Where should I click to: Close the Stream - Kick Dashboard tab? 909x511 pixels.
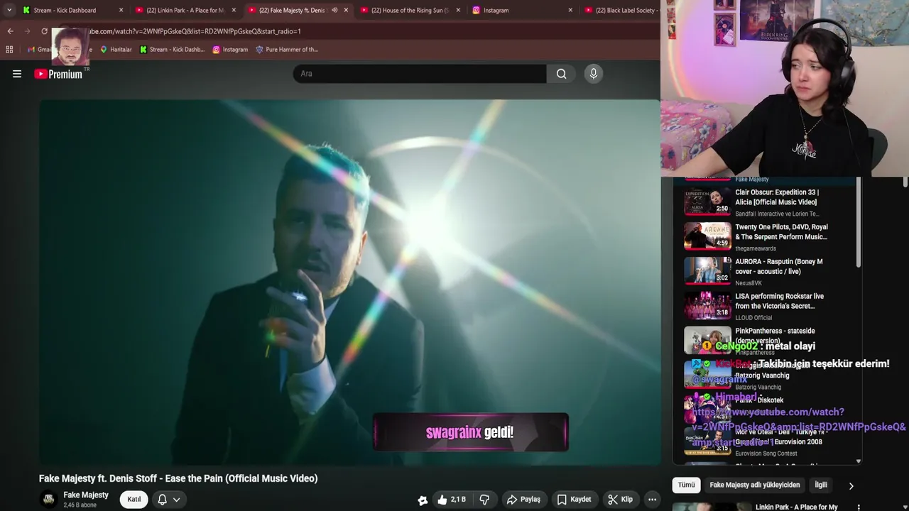tap(121, 11)
